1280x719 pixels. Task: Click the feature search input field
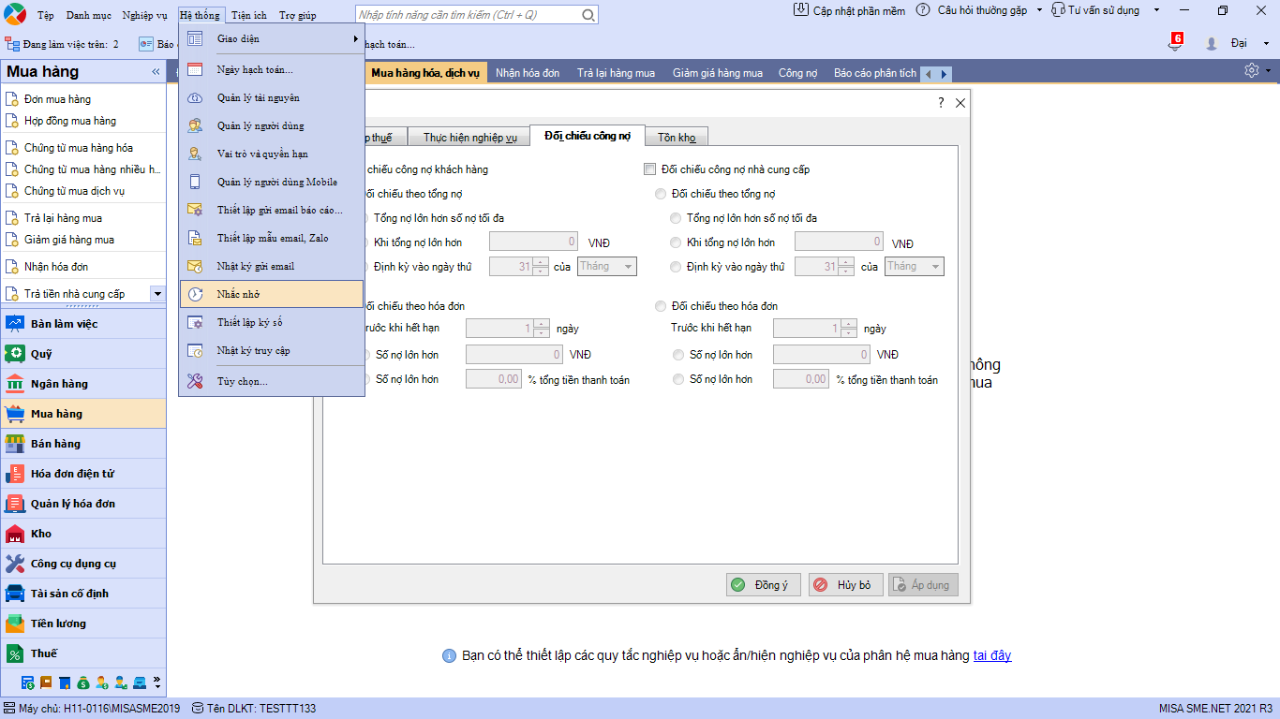(469, 15)
